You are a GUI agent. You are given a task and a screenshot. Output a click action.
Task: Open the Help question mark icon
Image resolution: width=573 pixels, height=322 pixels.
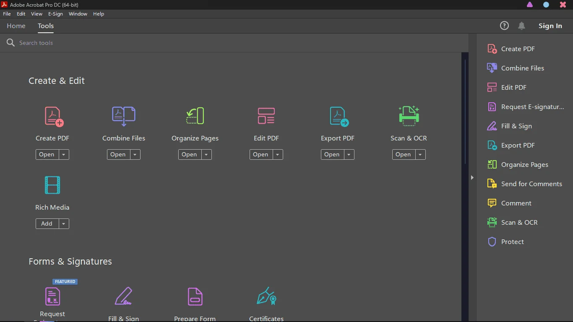pos(504,26)
